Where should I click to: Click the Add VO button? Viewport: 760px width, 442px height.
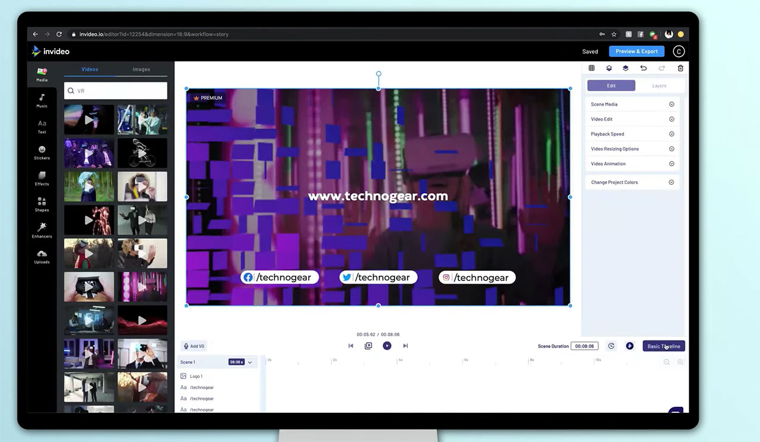click(x=194, y=346)
